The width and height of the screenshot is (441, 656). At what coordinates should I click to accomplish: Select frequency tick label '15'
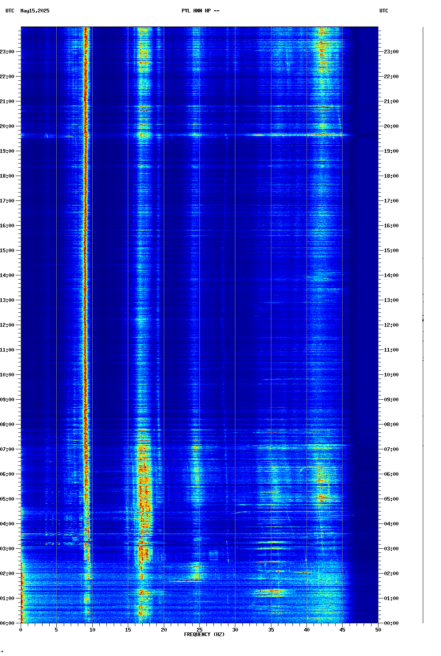coord(128,630)
